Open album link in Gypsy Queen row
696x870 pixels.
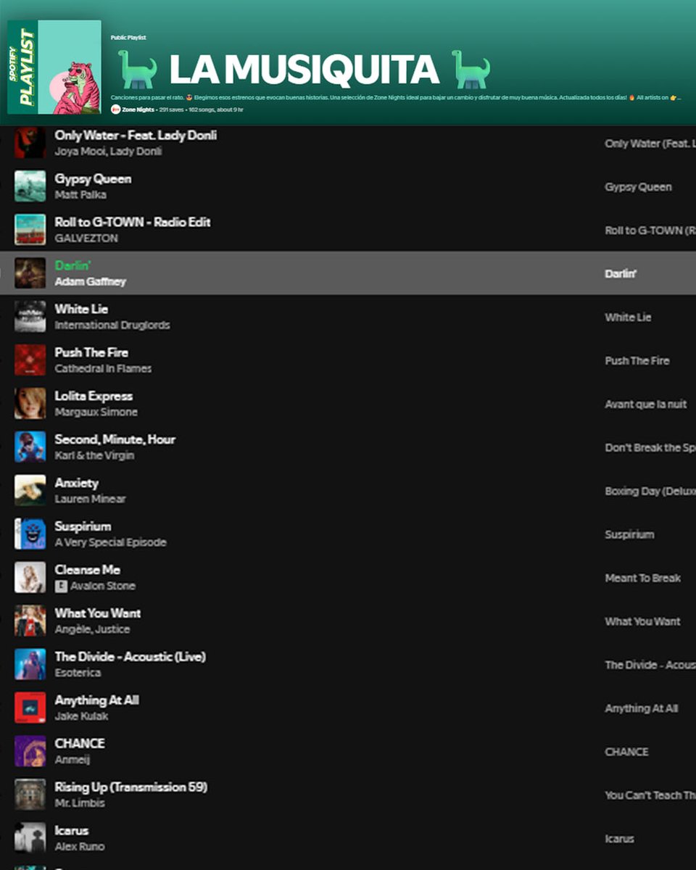pos(639,187)
